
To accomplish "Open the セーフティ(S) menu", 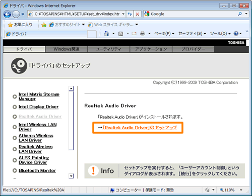I will 192,34.
